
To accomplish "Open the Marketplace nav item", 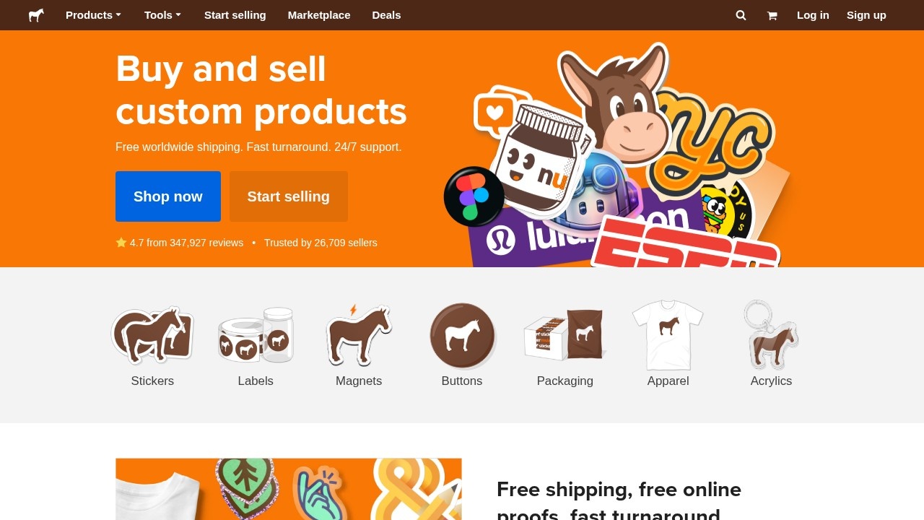I will tap(319, 15).
